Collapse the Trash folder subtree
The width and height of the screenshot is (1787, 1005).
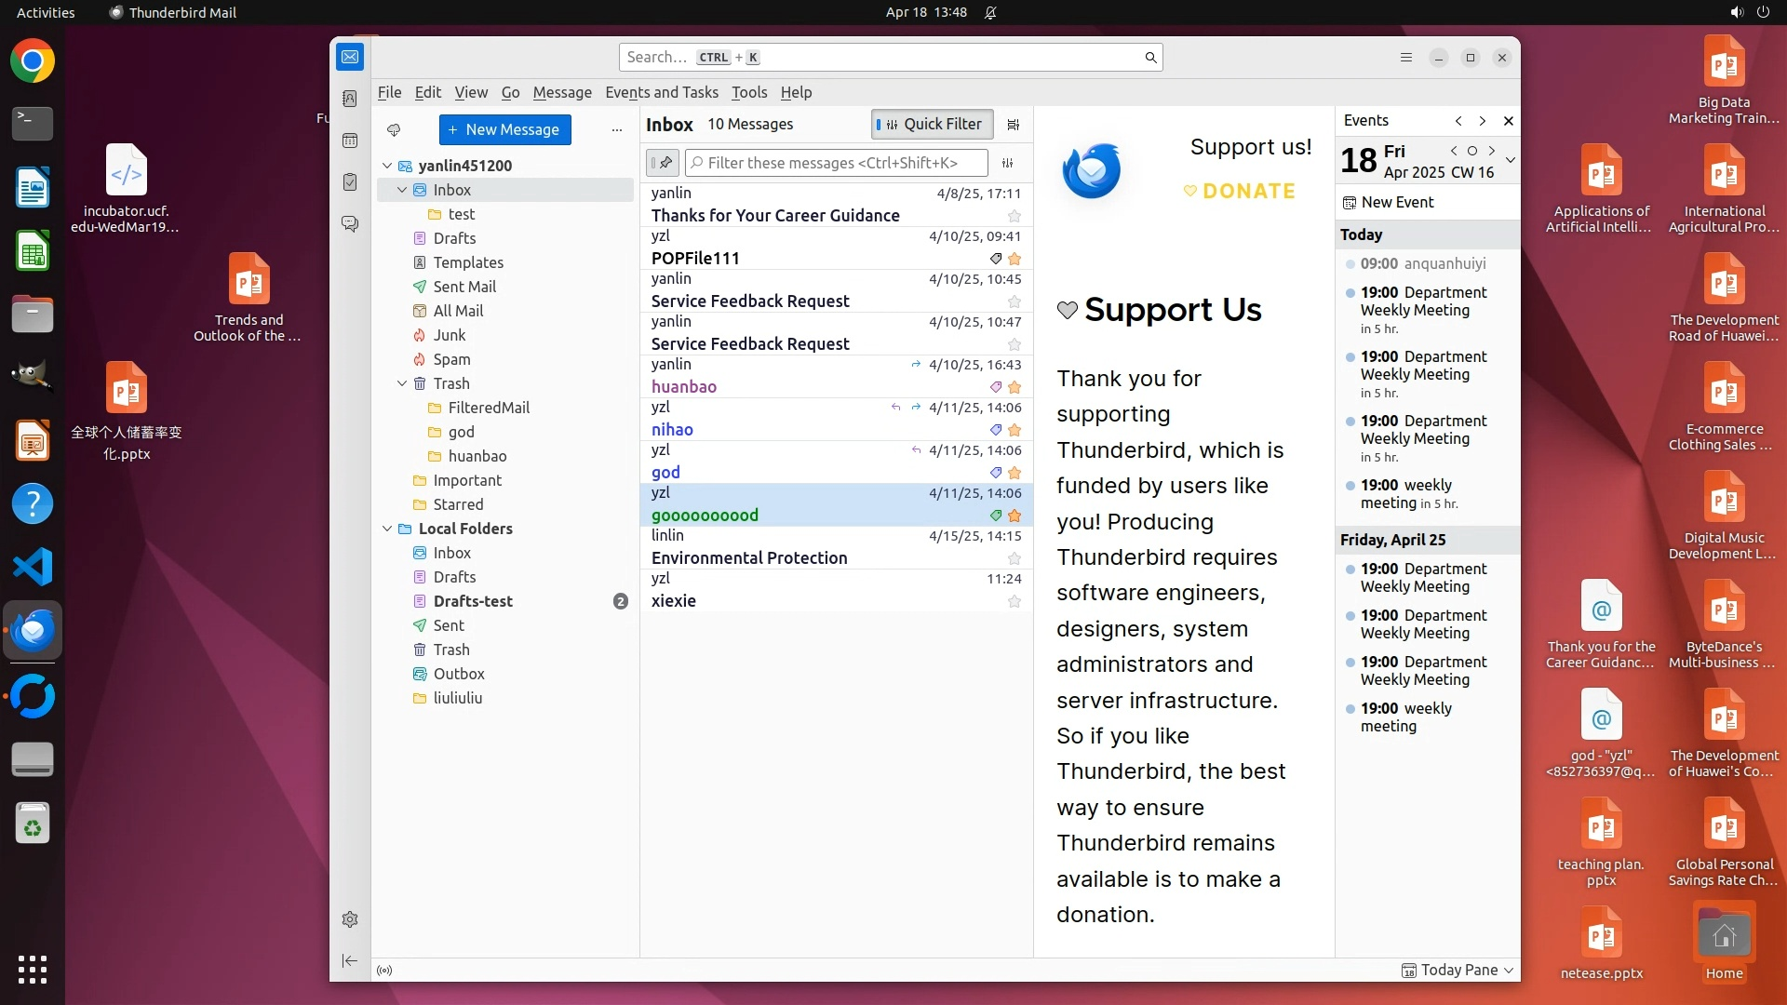click(x=402, y=383)
